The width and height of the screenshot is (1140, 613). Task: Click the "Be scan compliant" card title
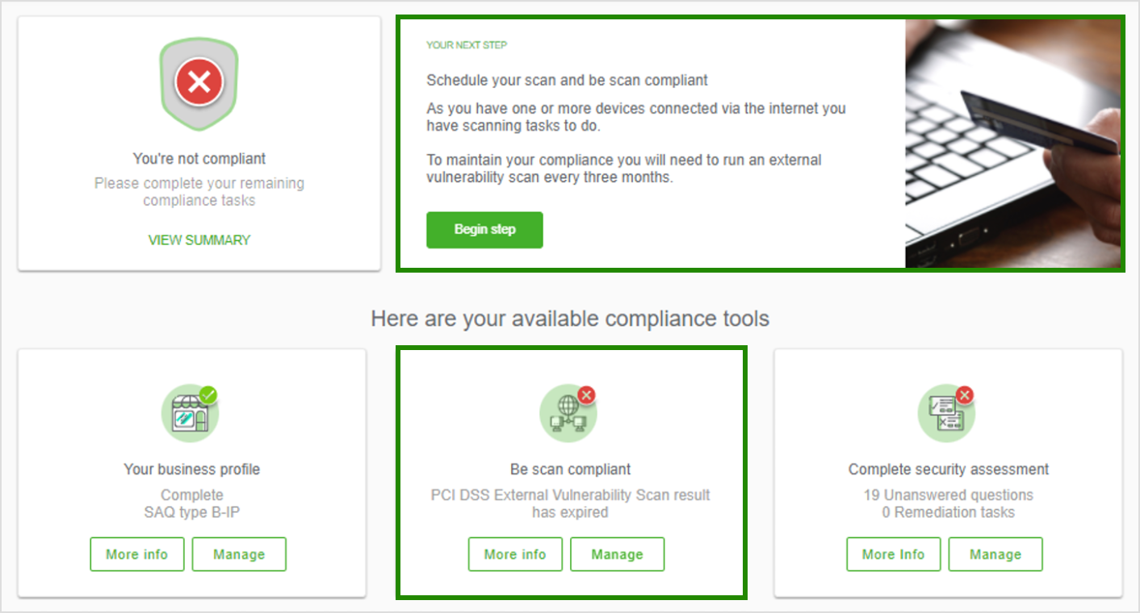[571, 469]
